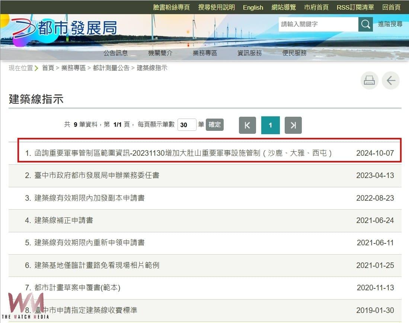Open 建築線有效期限內重新申領申請書 entry
The image size is (409, 323).
89,243
